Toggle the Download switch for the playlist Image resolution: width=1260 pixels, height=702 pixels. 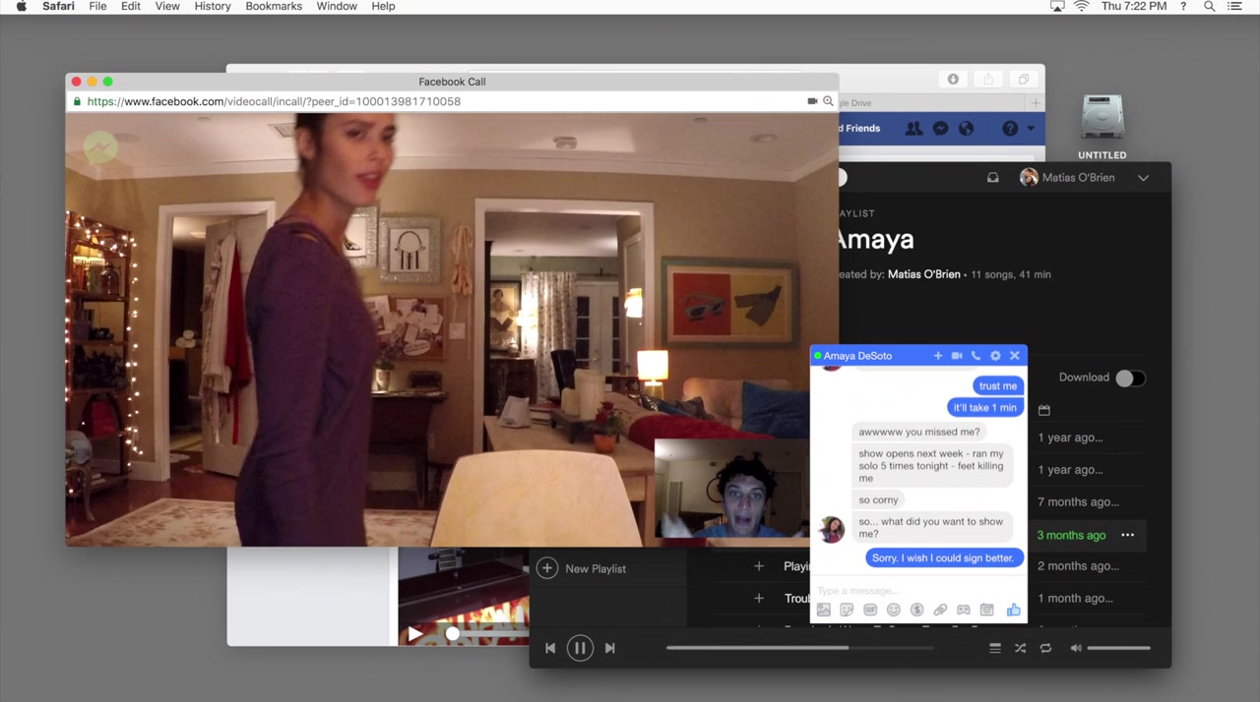[x=1129, y=379]
